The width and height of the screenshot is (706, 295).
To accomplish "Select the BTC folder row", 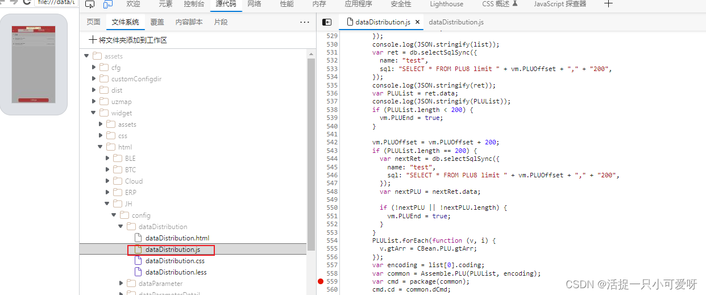I will point(193,169).
